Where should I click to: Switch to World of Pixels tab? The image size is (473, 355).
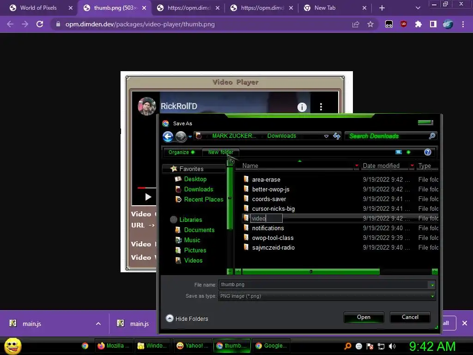click(x=39, y=8)
